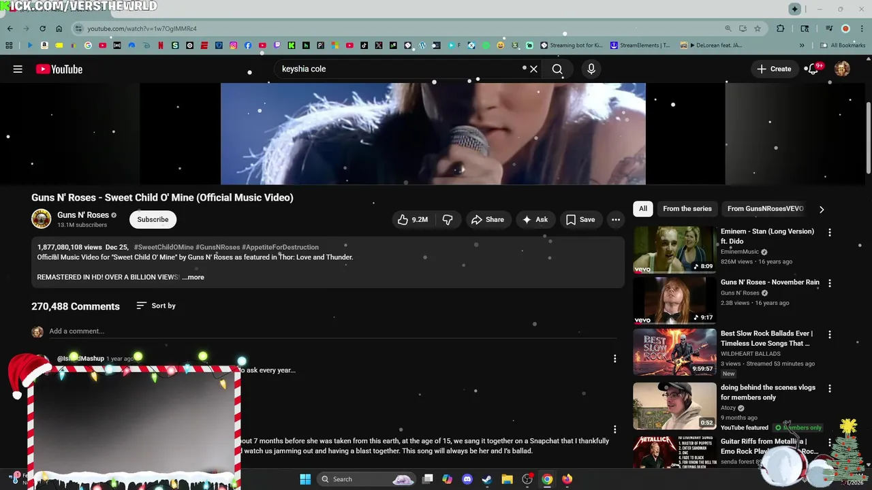Open YouTube notifications bell
The image size is (872, 490).
(x=813, y=69)
